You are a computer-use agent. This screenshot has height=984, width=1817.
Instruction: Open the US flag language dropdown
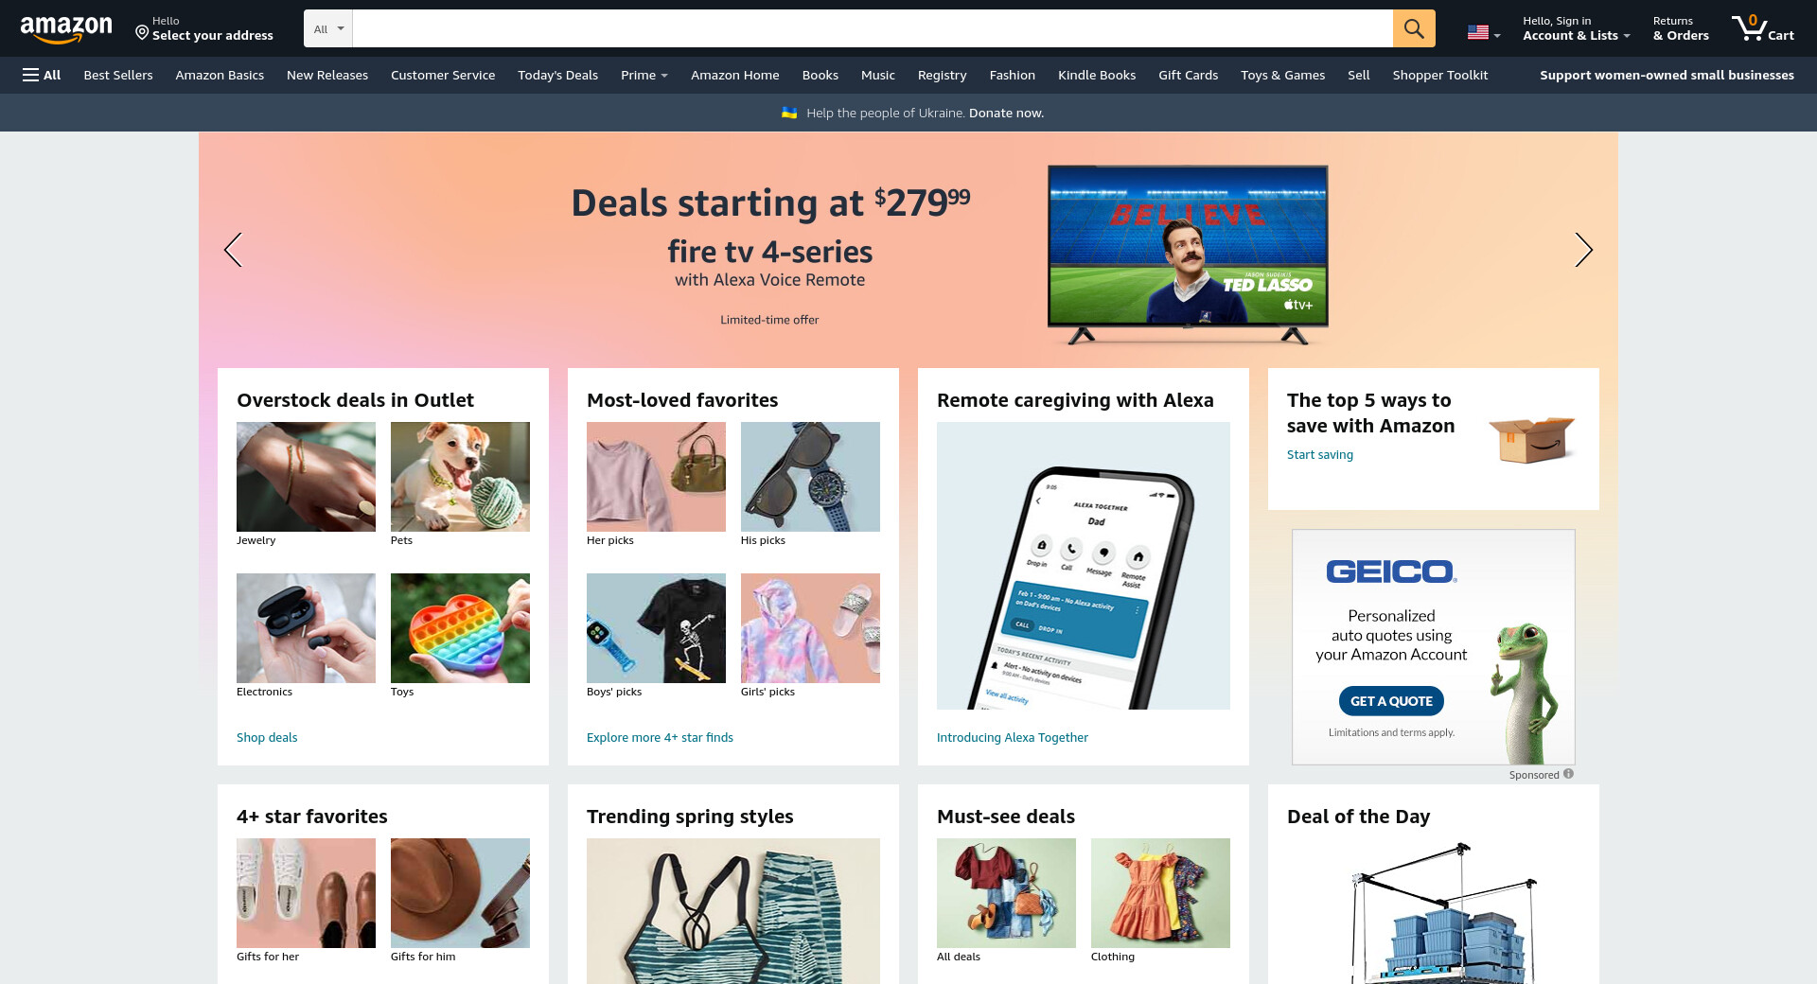pyautogui.click(x=1484, y=33)
